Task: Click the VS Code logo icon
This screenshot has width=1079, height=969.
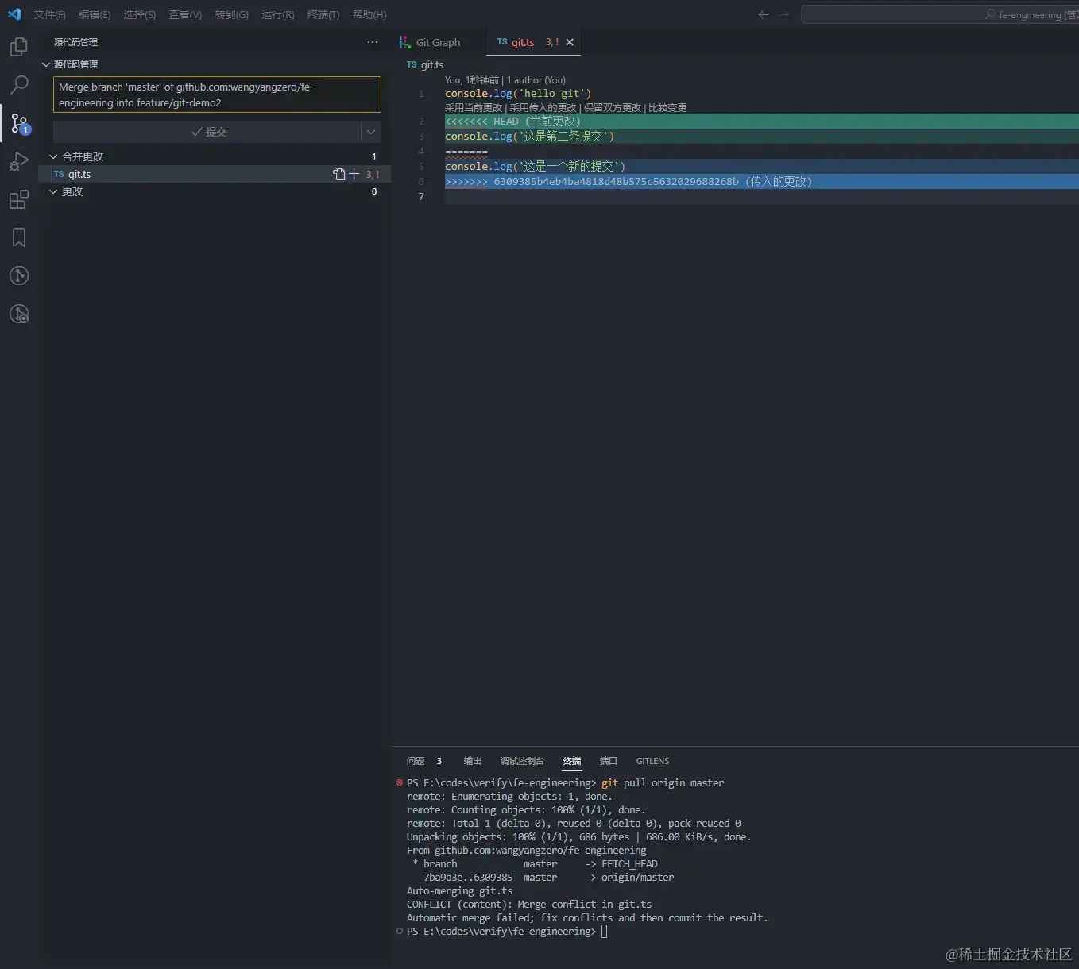Action: pos(14,14)
